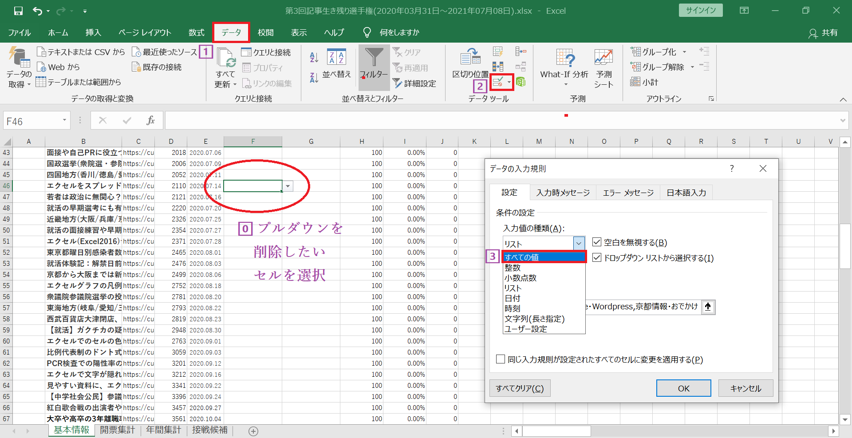
Task: Toggle ドロップダウン リストから選択する checkbox
Action: tap(597, 258)
